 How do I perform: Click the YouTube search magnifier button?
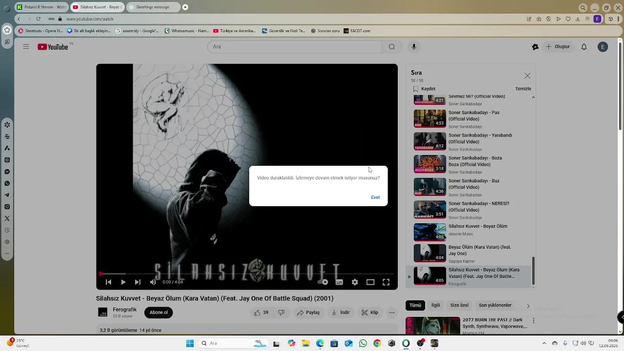[392, 47]
